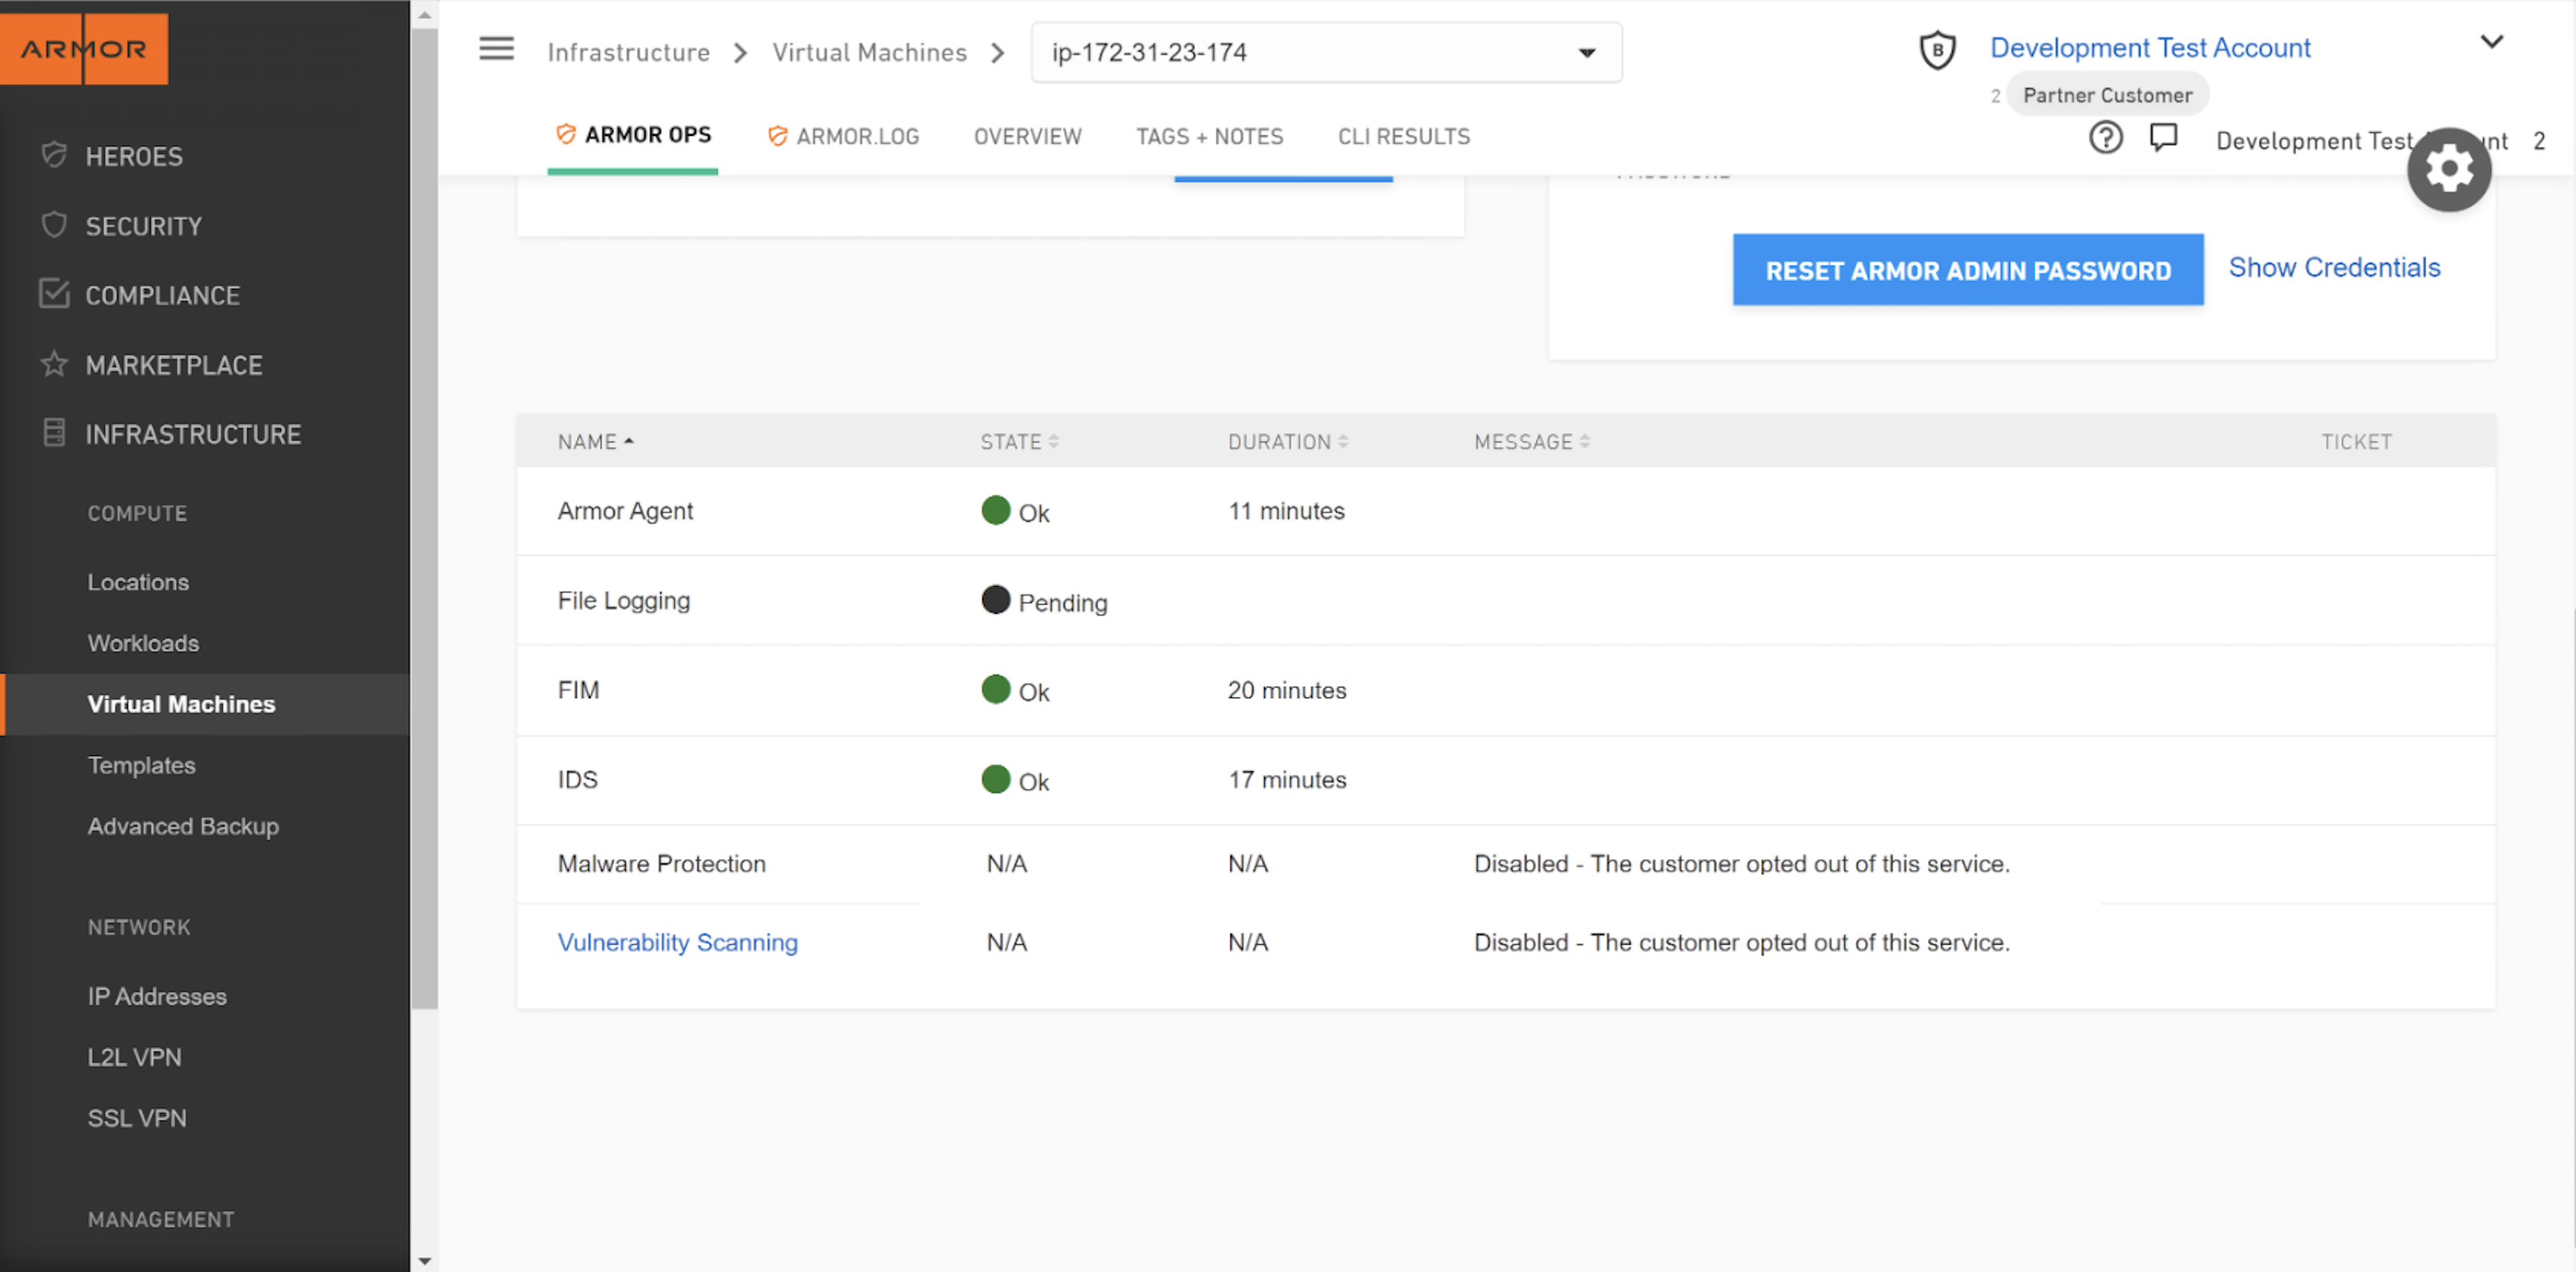Open the ip-172-31-23-174 VM dropdown
This screenshot has width=2576, height=1272.
pyautogui.click(x=1326, y=52)
